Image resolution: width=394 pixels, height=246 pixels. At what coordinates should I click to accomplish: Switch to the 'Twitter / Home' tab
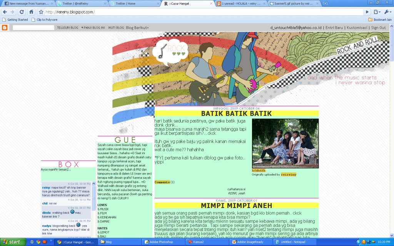point(132,3)
